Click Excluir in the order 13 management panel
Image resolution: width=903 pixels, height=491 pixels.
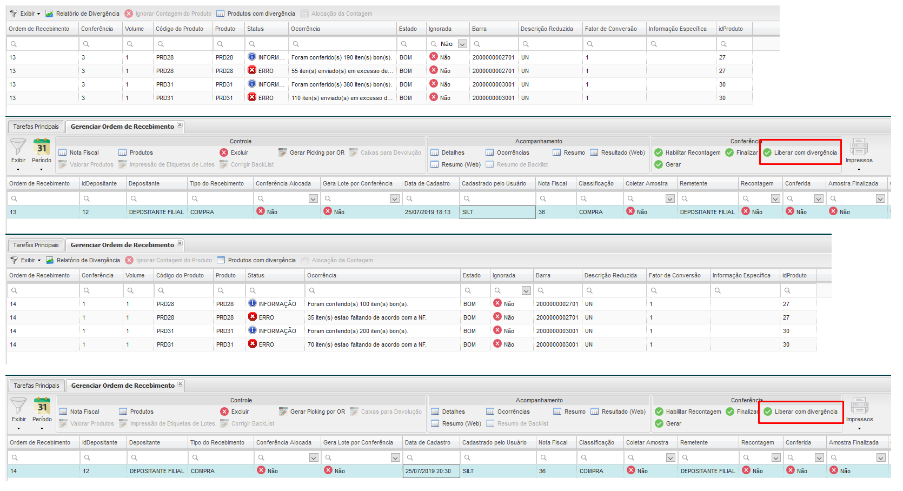(234, 152)
